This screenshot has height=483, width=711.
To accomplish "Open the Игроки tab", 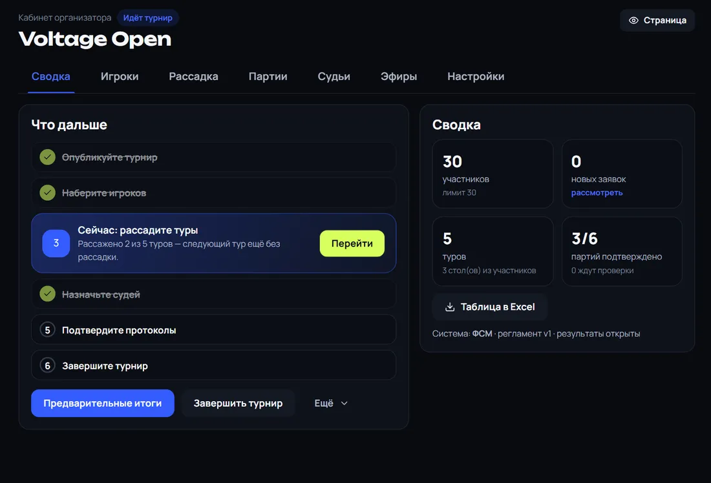I will coord(120,77).
